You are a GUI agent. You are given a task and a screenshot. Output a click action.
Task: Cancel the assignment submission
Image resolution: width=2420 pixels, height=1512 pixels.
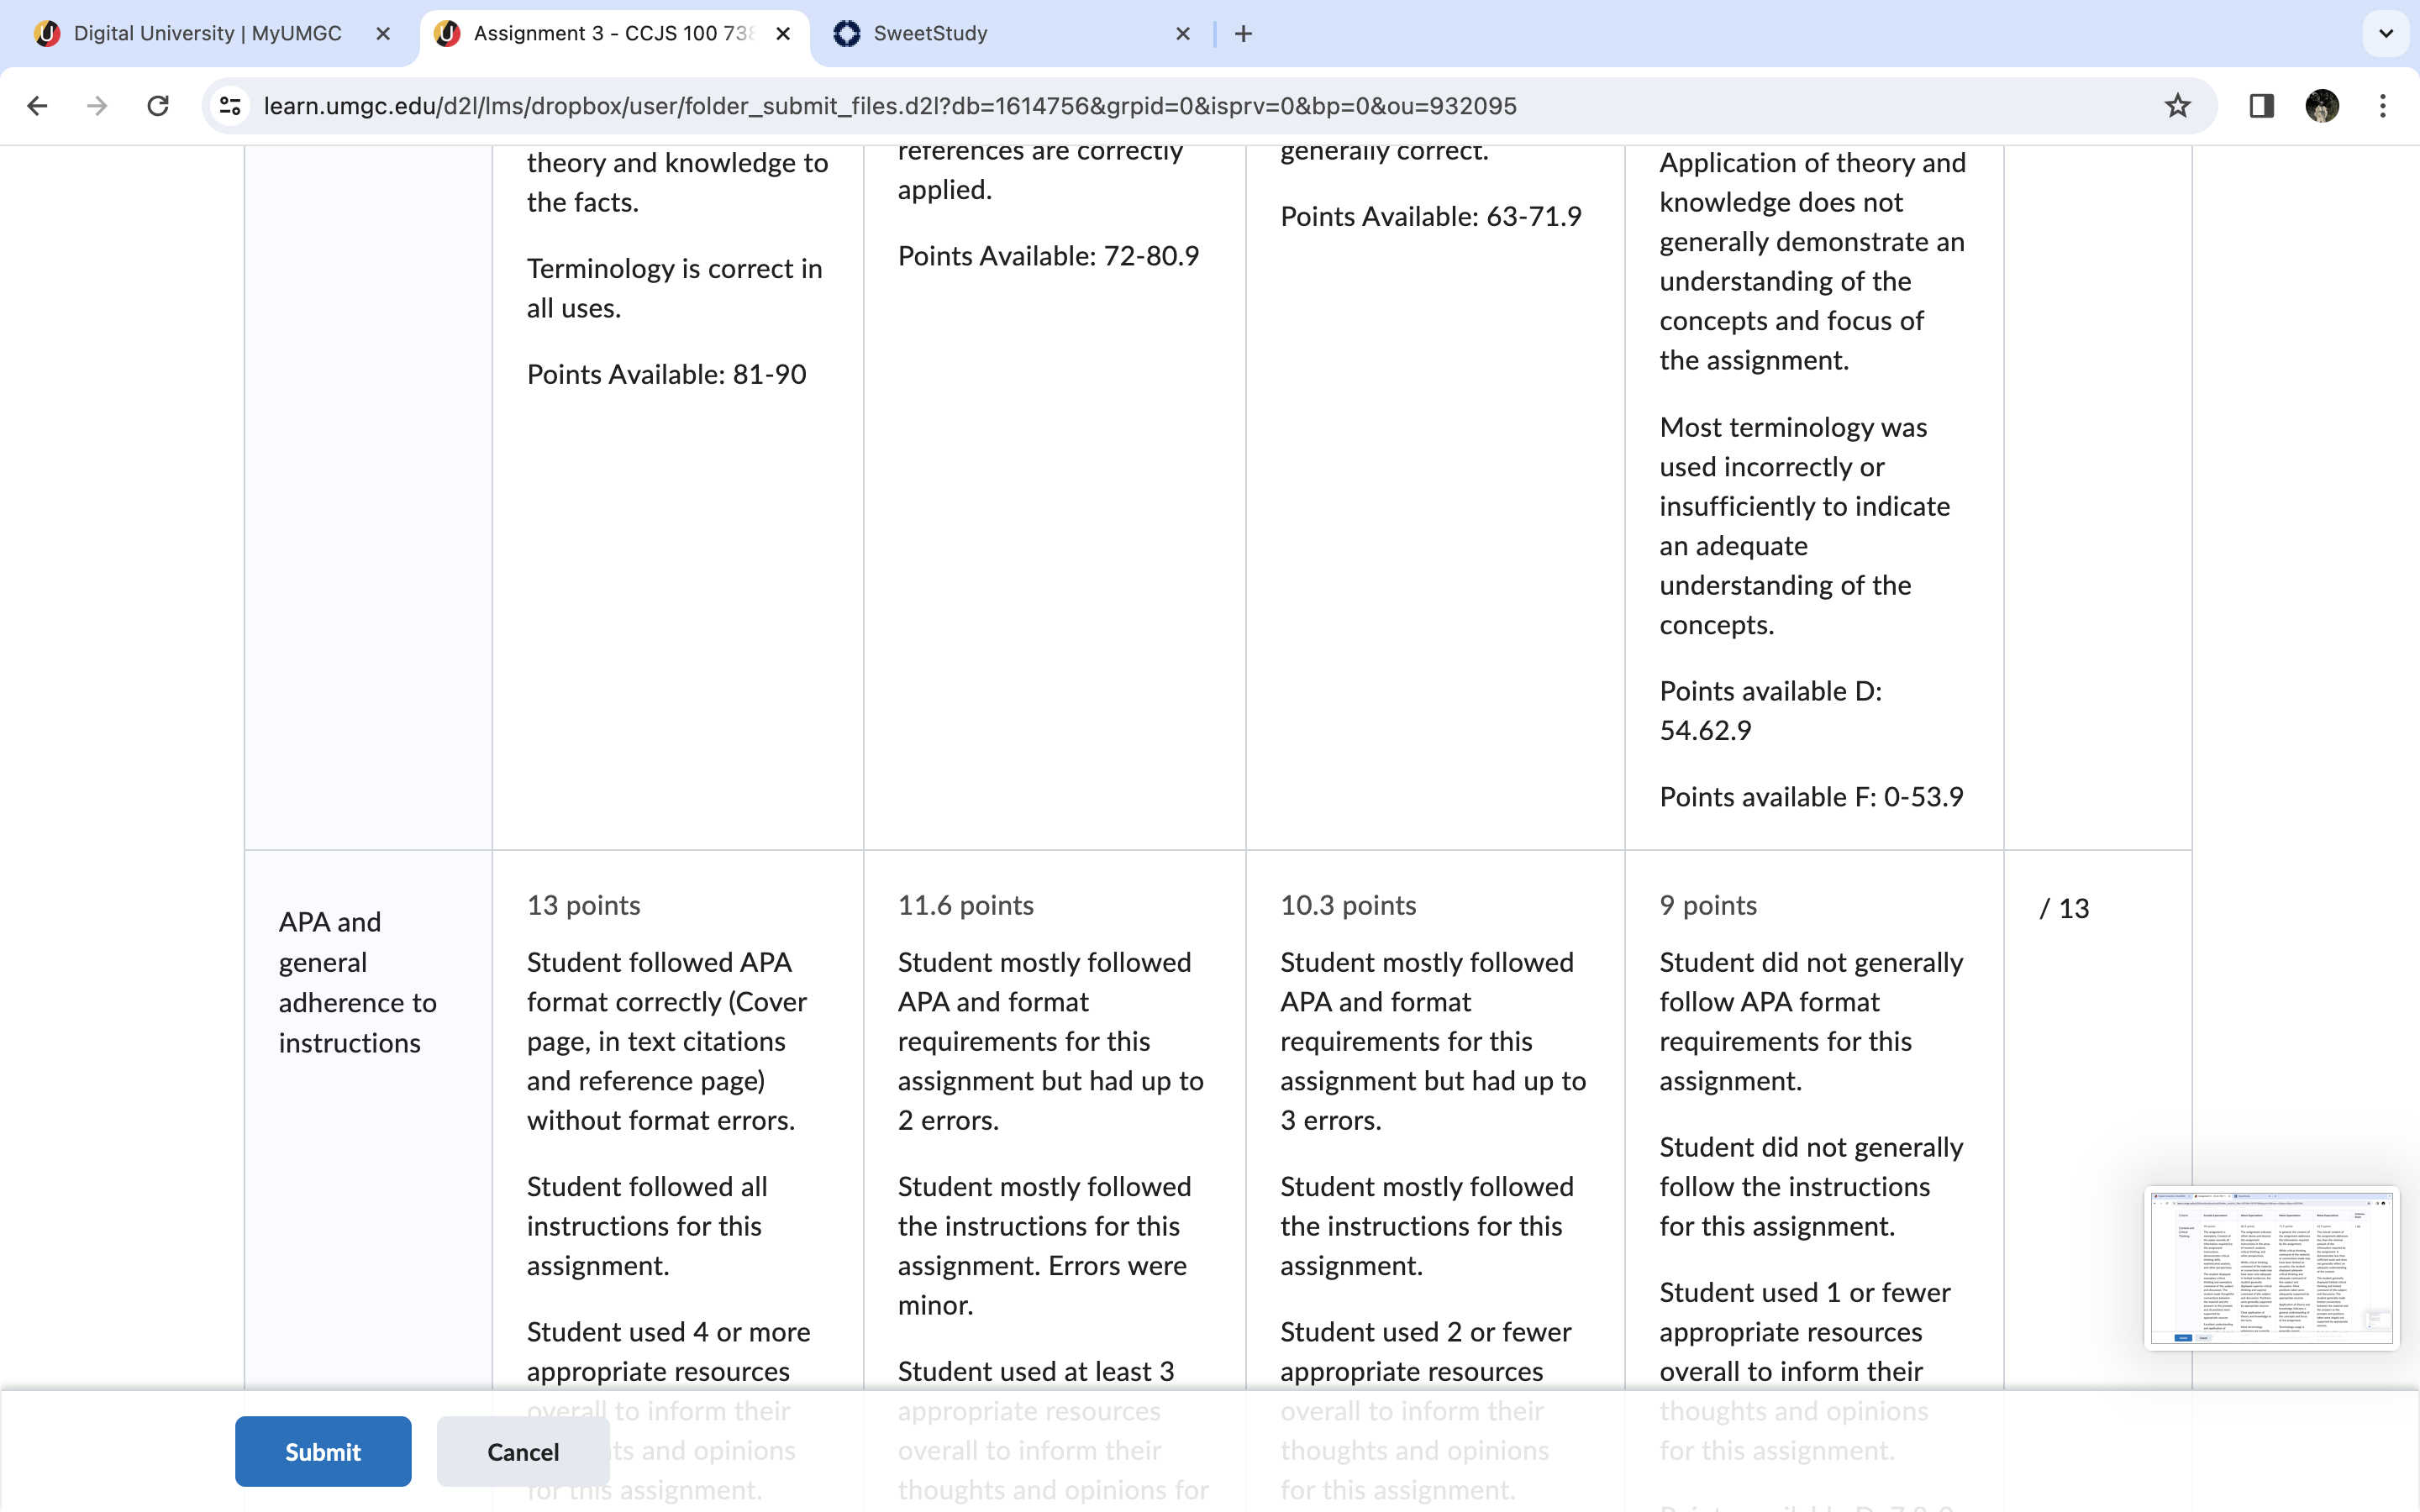pyautogui.click(x=523, y=1451)
